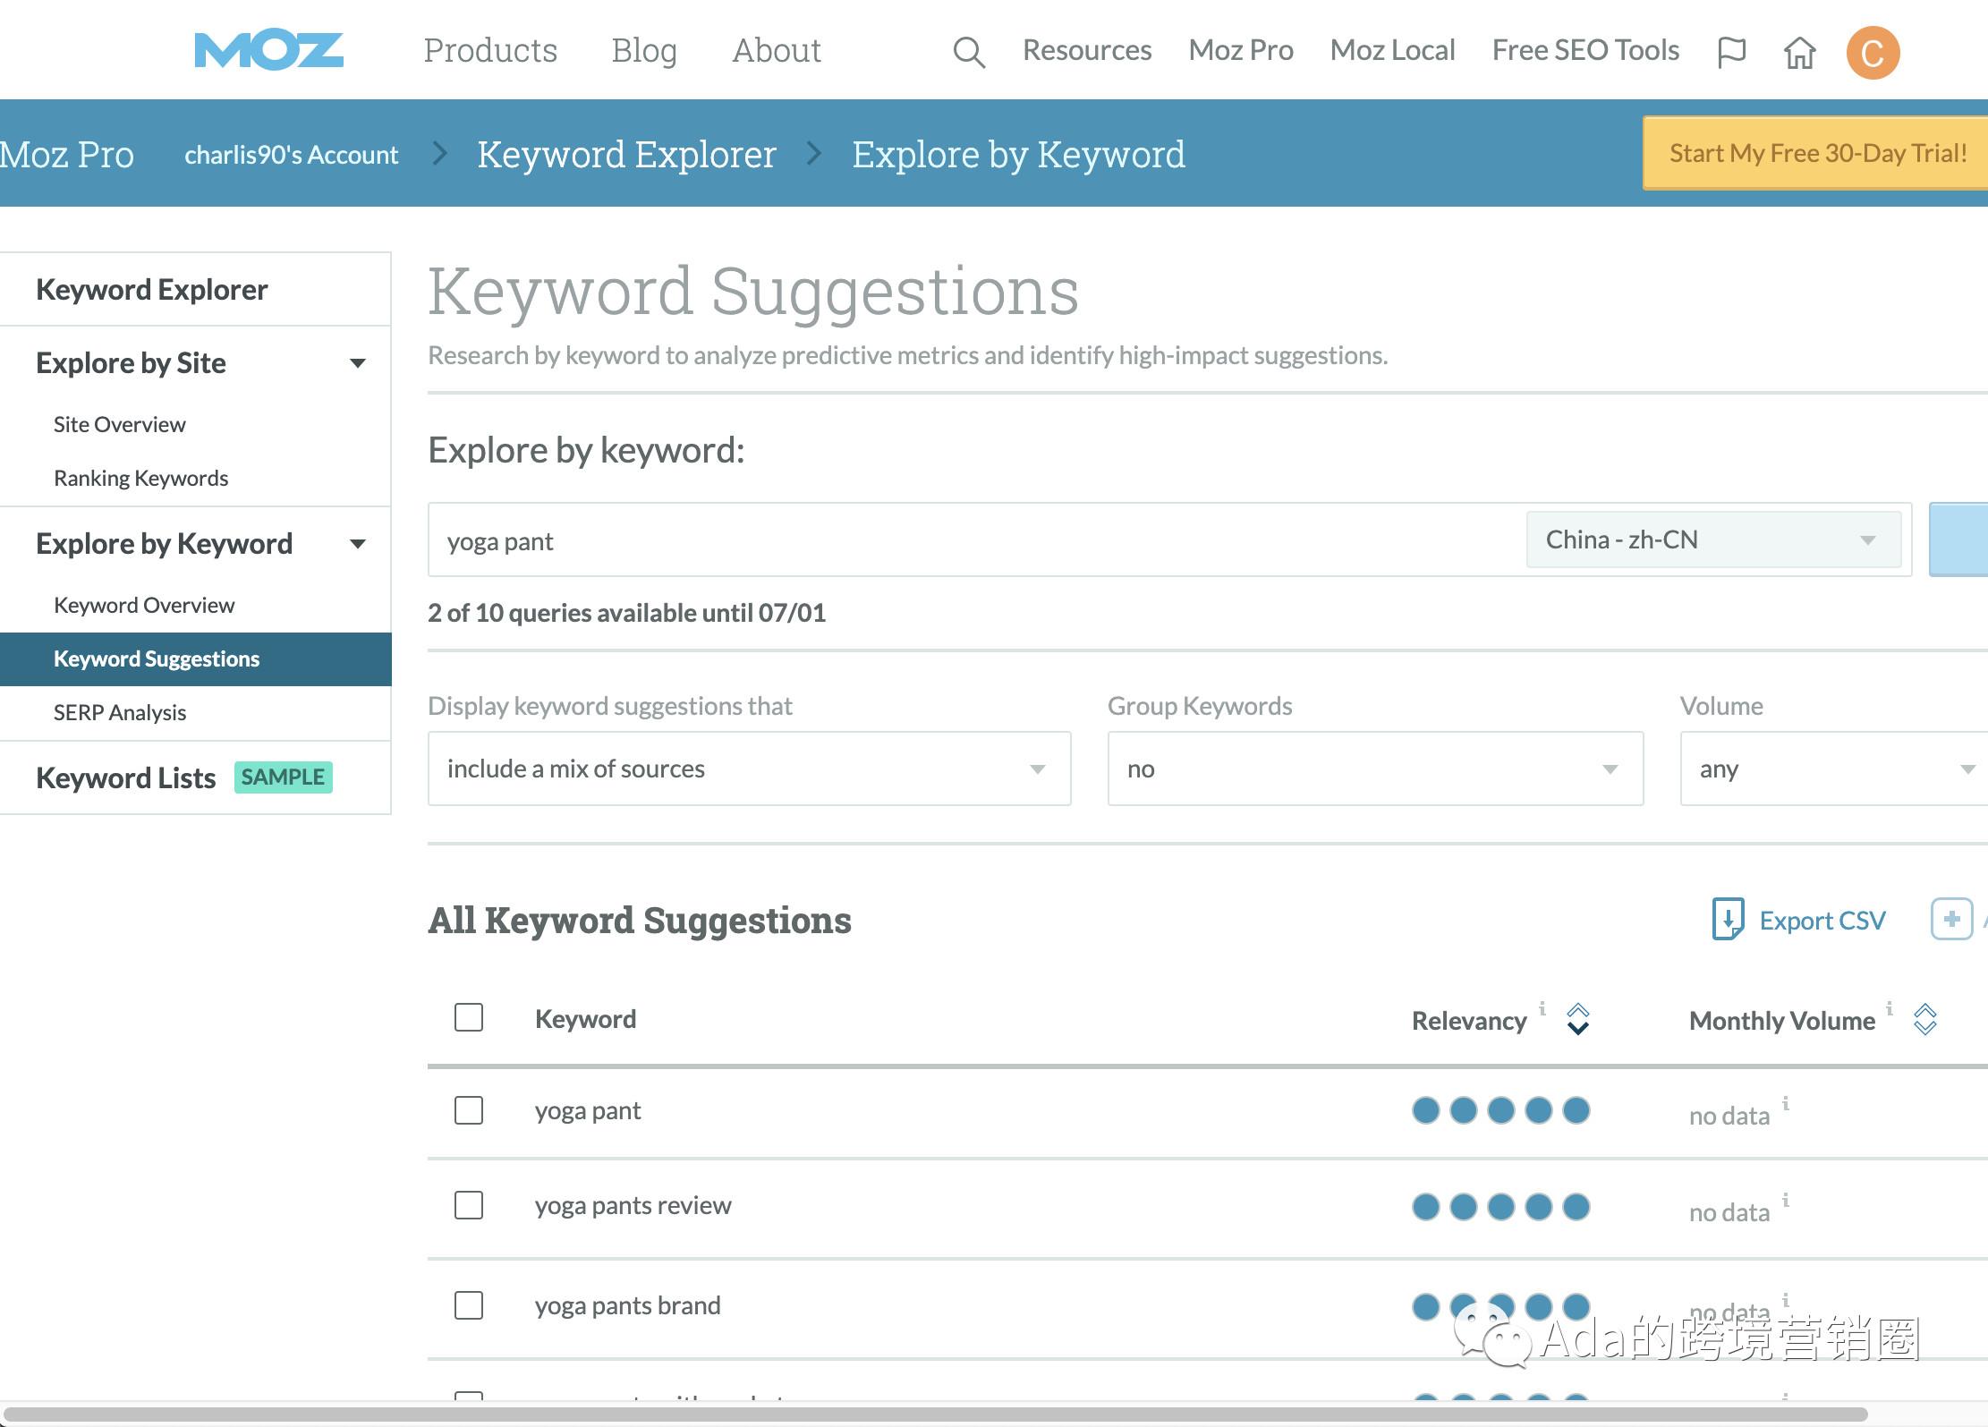Image resolution: width=1988 pixels, height=1427 pixels.
Task: Click the home icon in top navigation
Action: (1799, 53)
